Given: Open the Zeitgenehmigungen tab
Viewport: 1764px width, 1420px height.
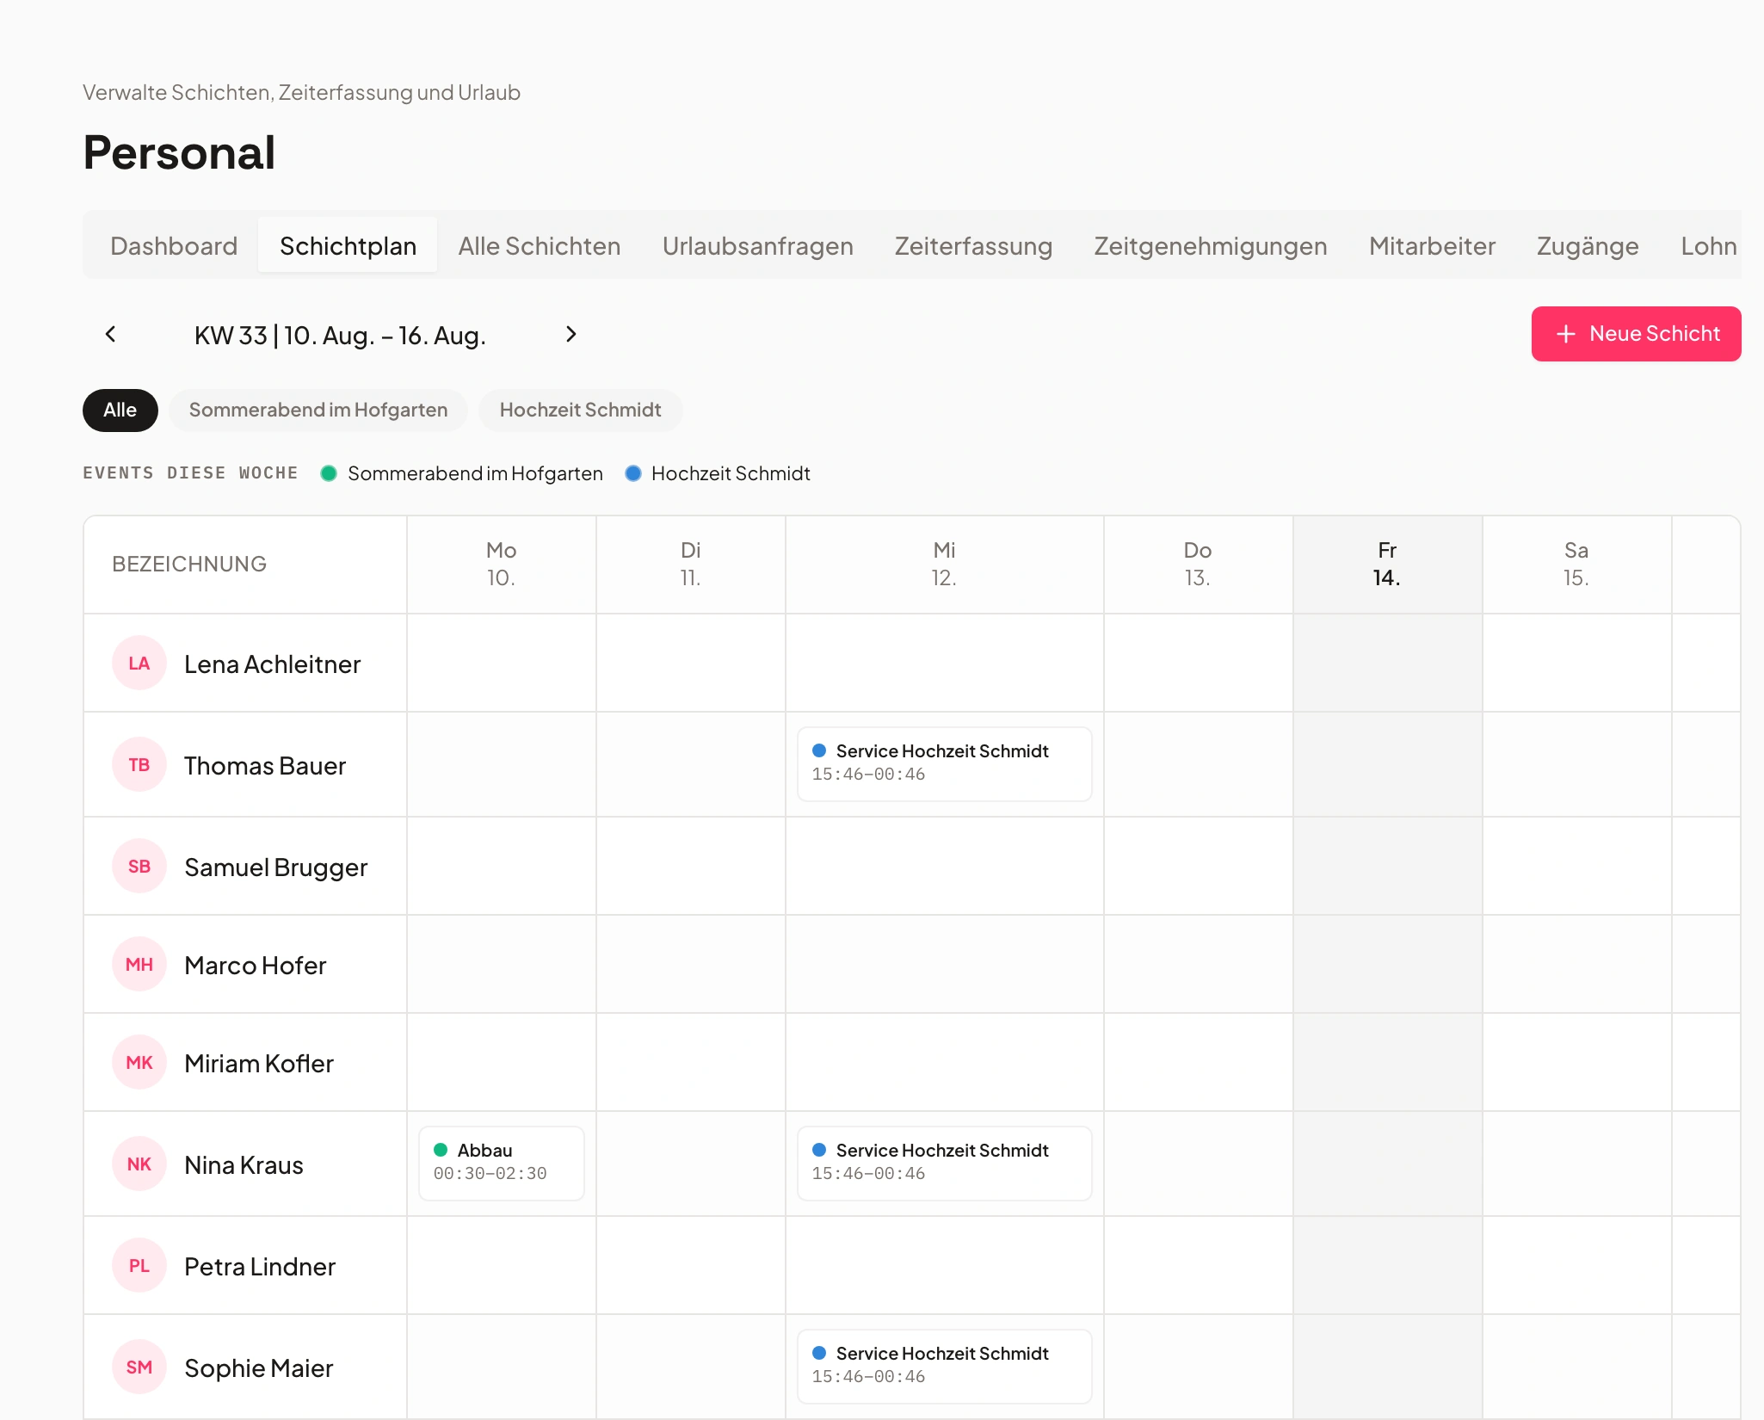Looking at the screenshot, I should [1210, 246].
